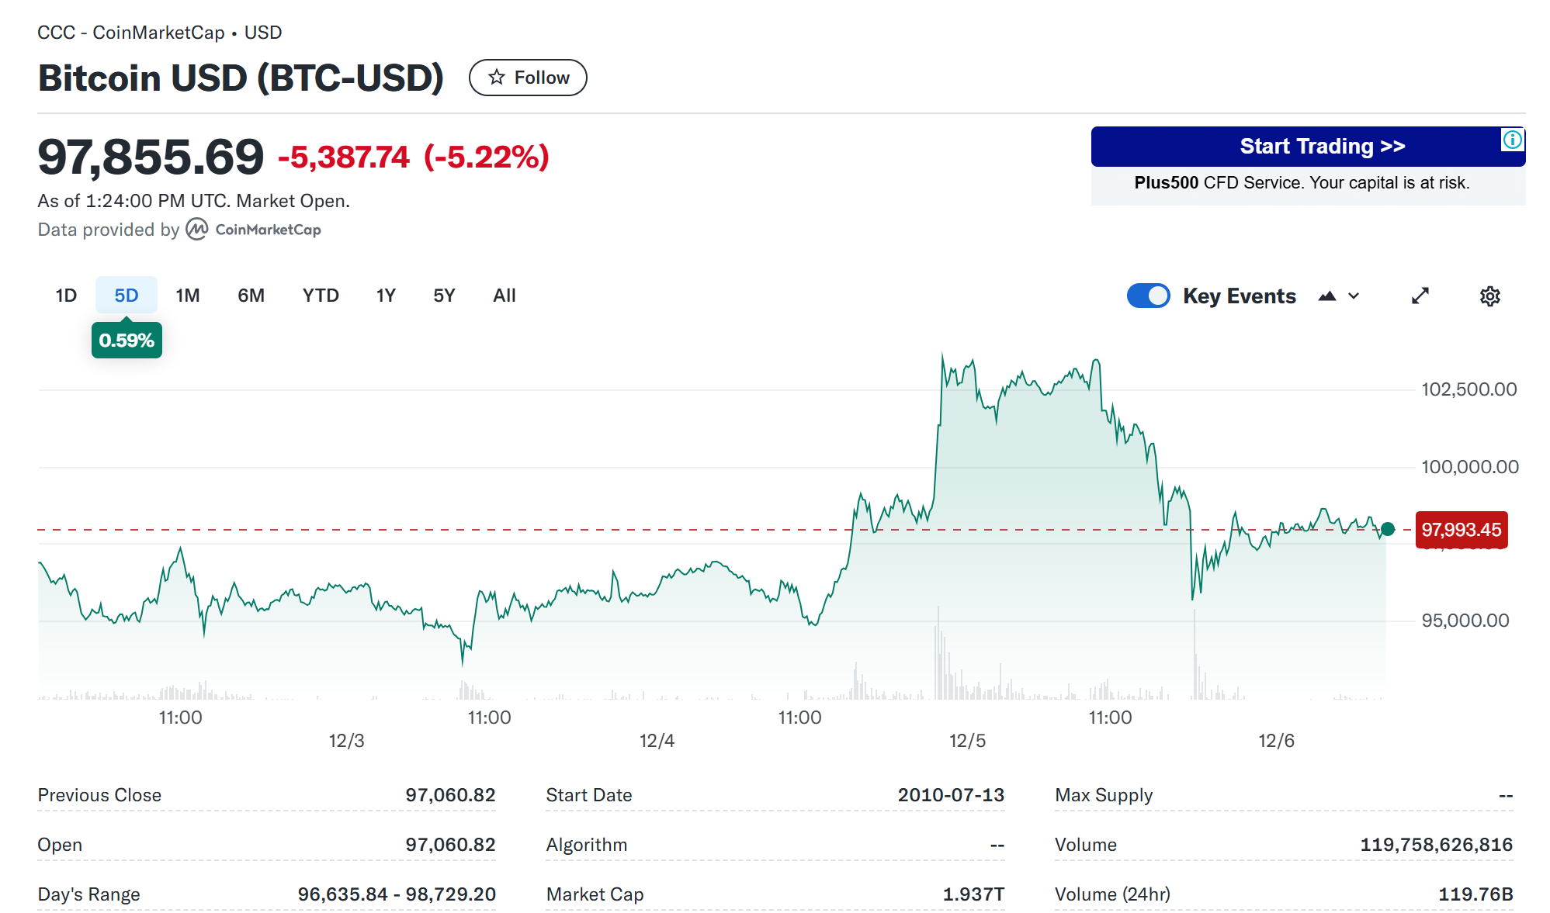Screen dimensions: 1550x913
Task: Click the Follow star button
Action: [x=528, y=78]
